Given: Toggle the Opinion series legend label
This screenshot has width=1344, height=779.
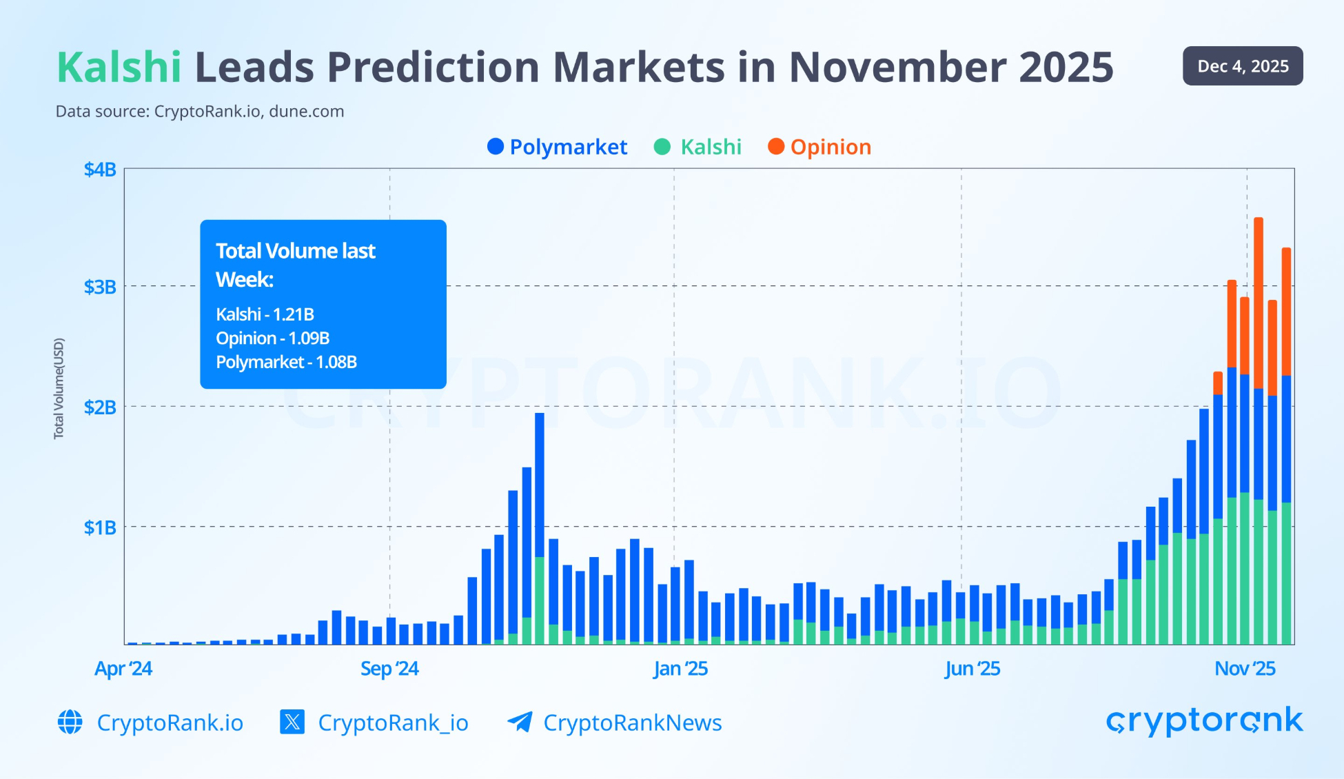Looking at the screenshot, I should (831, 147).
